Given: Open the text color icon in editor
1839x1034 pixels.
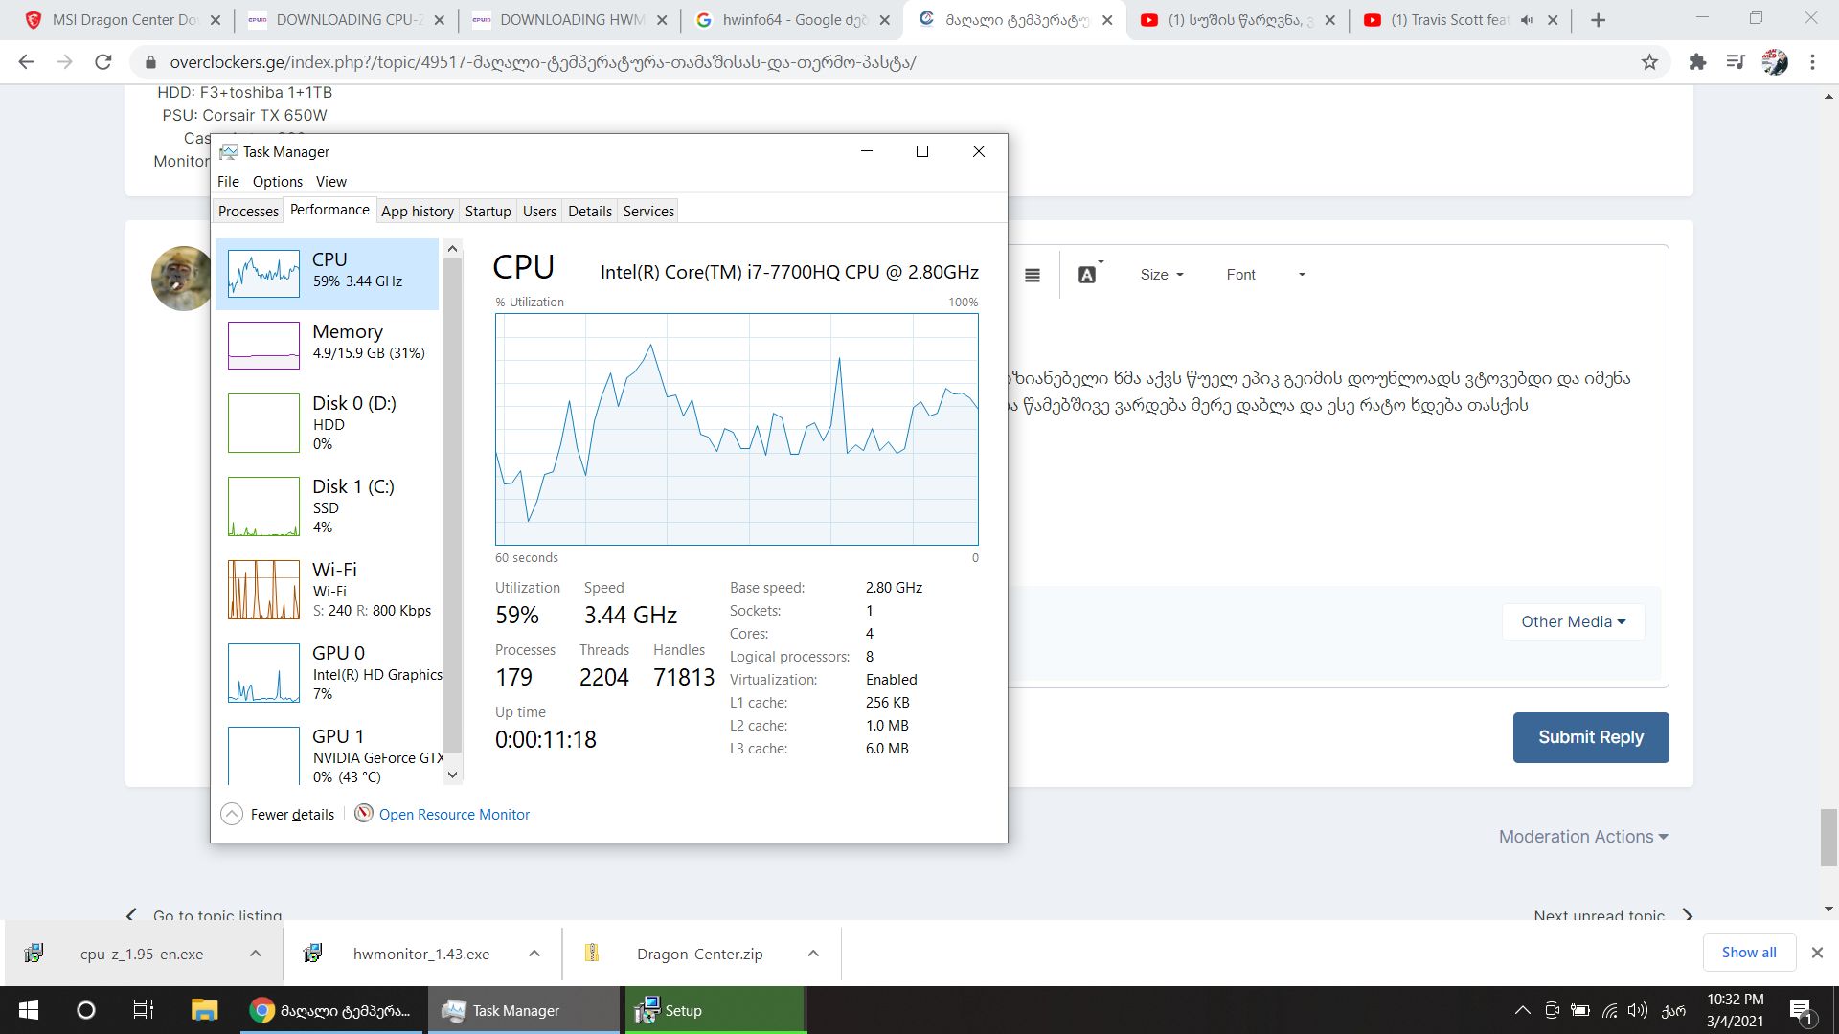Looking at the screenshot, I should 1087,276.
